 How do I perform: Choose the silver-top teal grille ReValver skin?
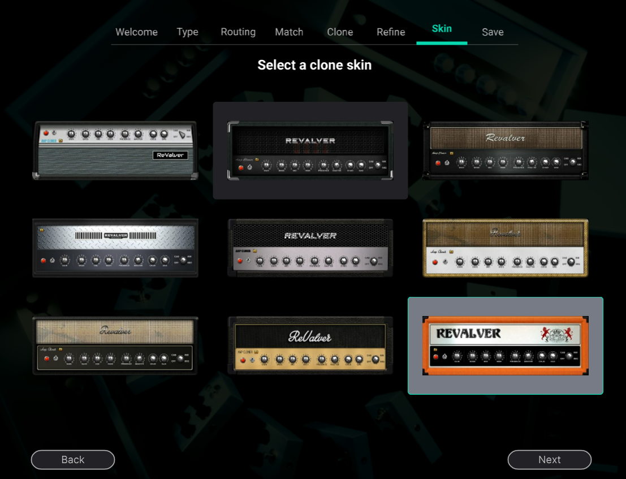(x=115, y=150)
